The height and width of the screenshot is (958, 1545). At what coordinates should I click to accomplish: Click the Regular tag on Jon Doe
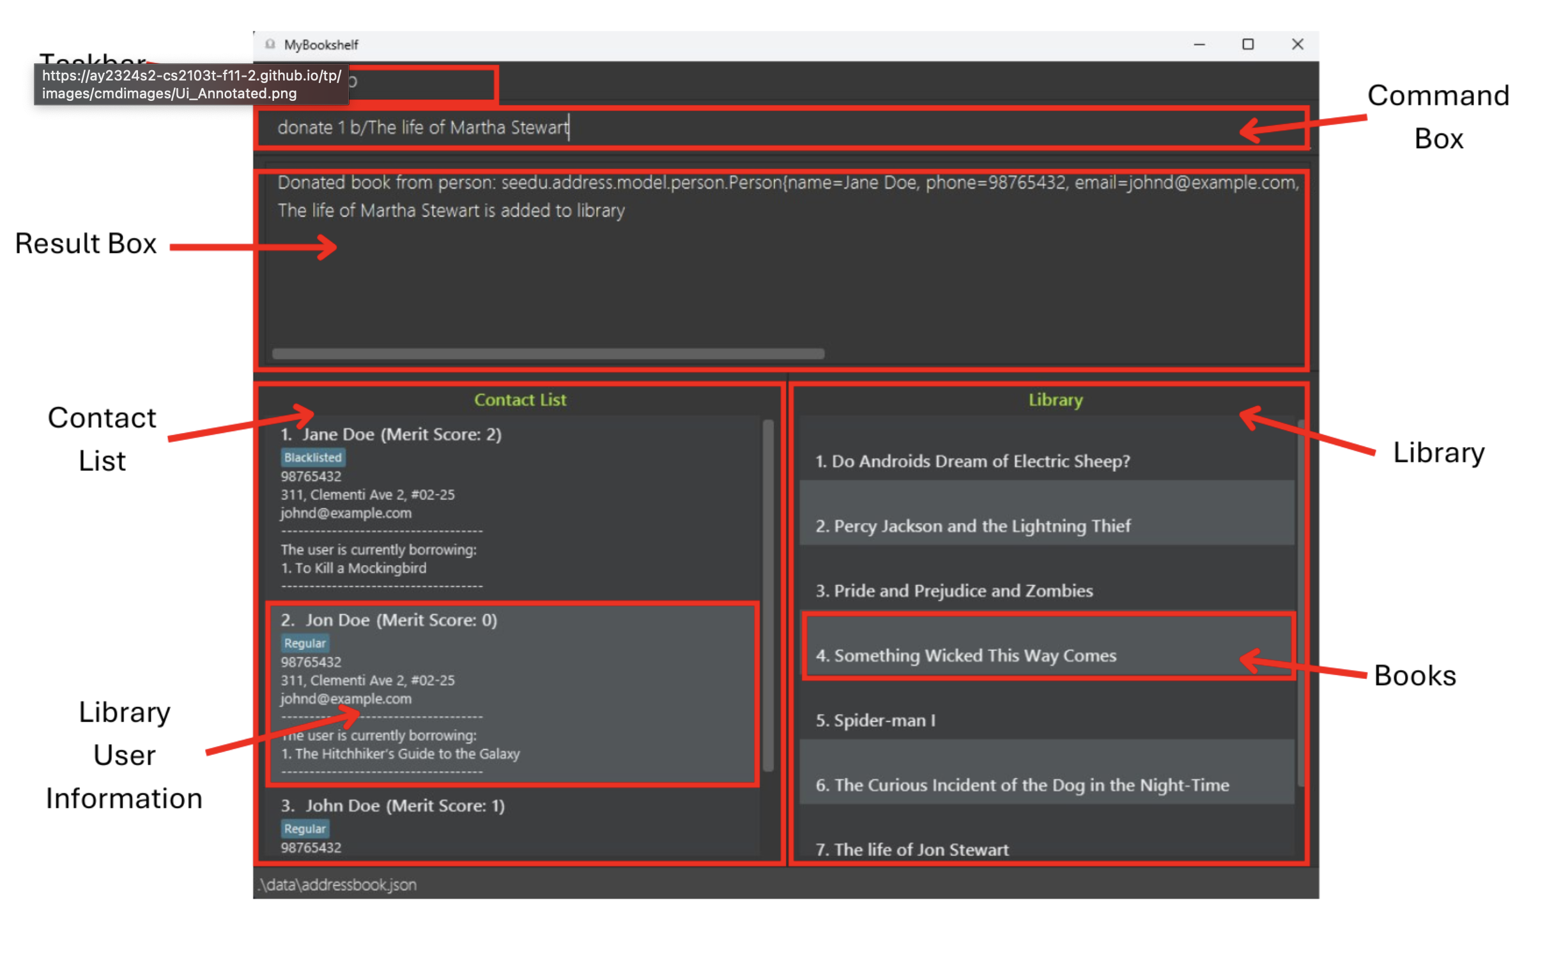point(305,642)
